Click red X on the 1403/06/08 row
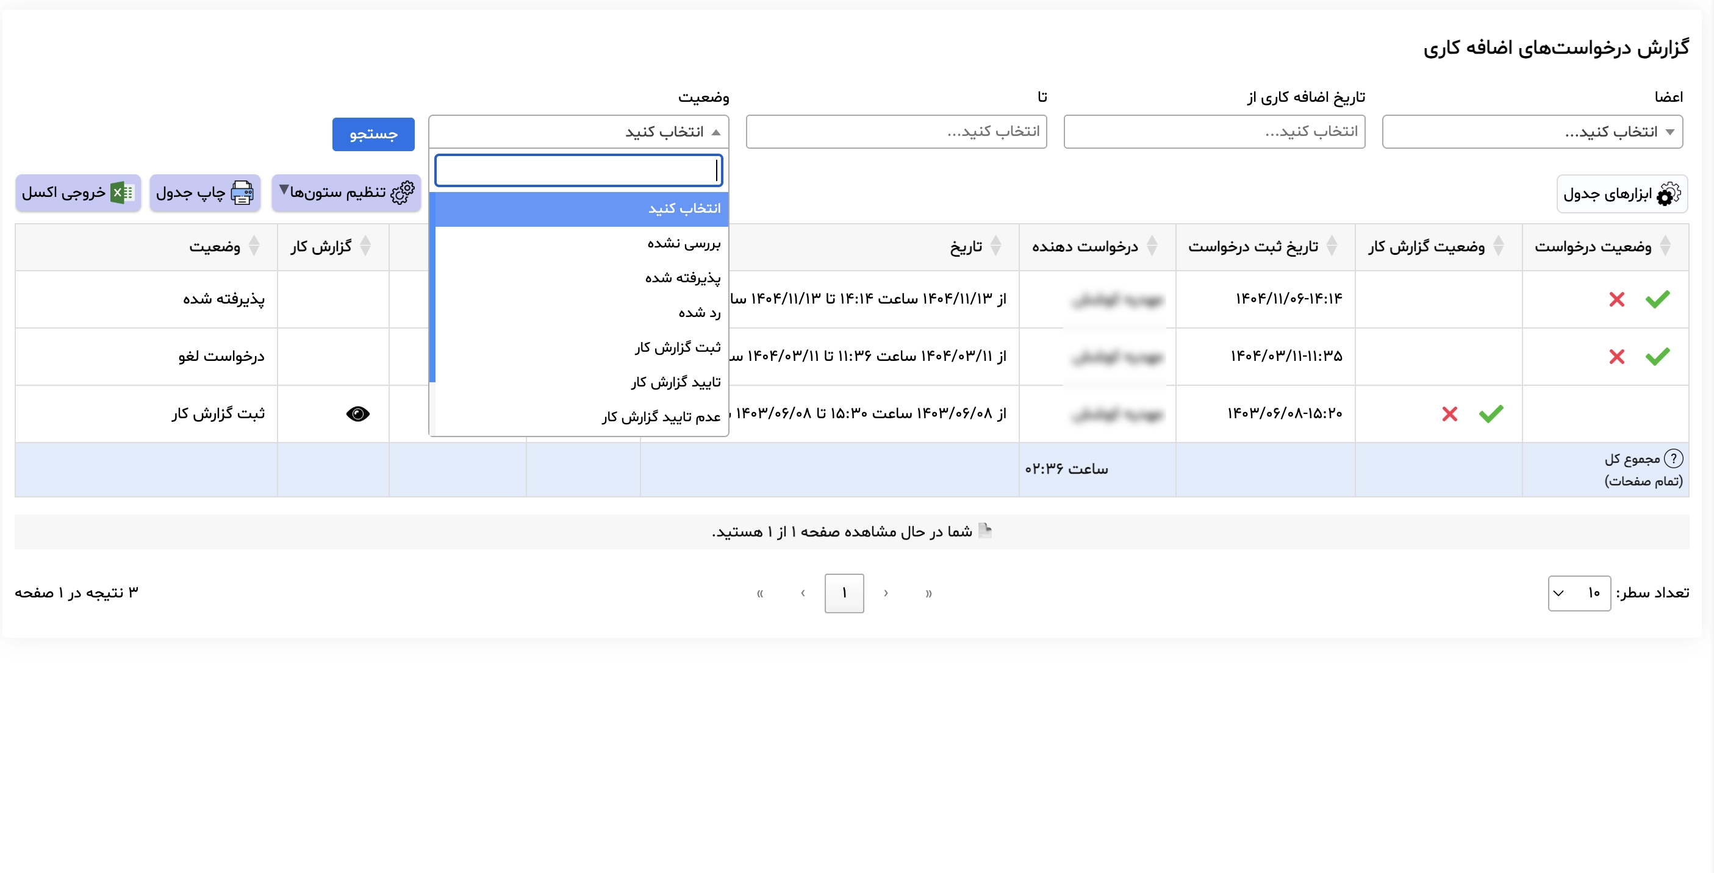This screenshot has height=873, width=1714. click(1450, 413)
